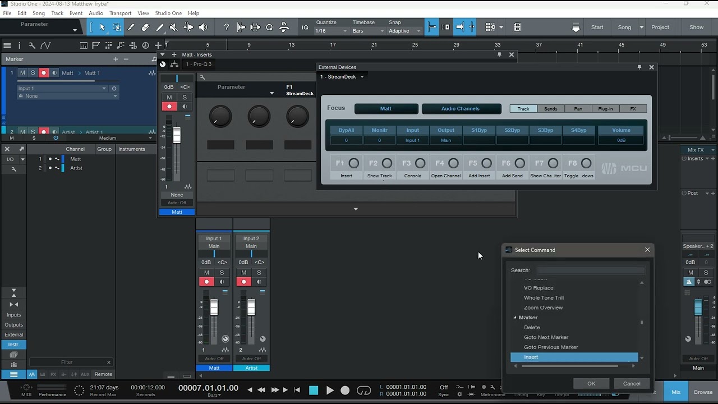This screenshot has width=718, height=404.
Task: Click the Matt focus button
Action: [x=386, y=109]
